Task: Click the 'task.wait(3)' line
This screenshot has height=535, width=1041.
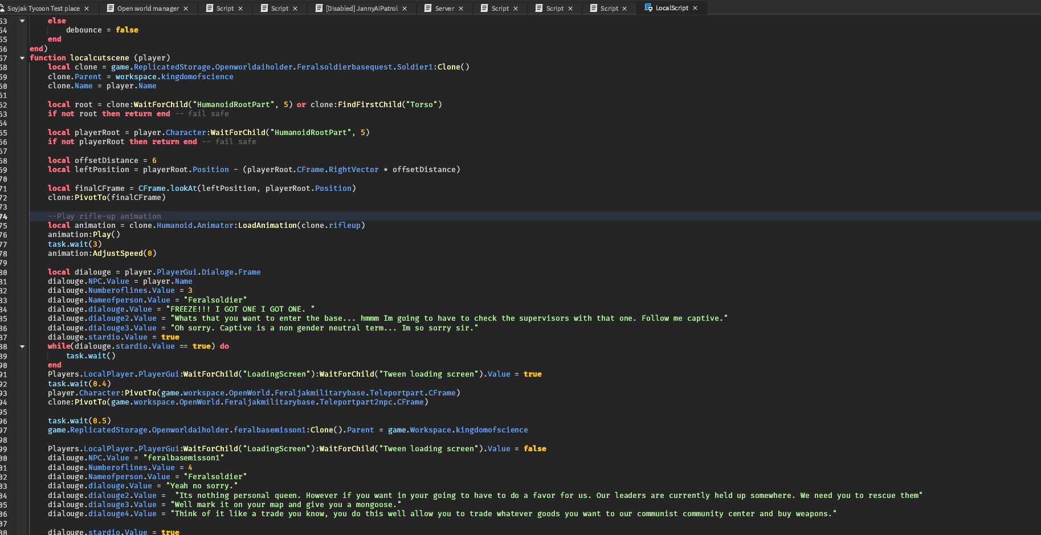Action: pos(75,244)
